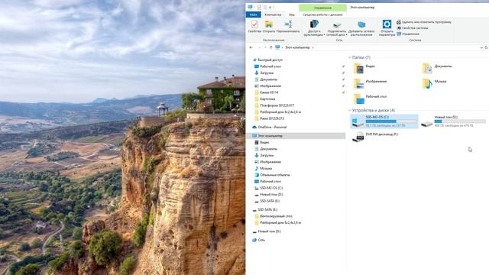Screen dimensions: 489x275
Task: Collapse the Папки (7) group
Action: pyautogui.click(x=350, y=58)
